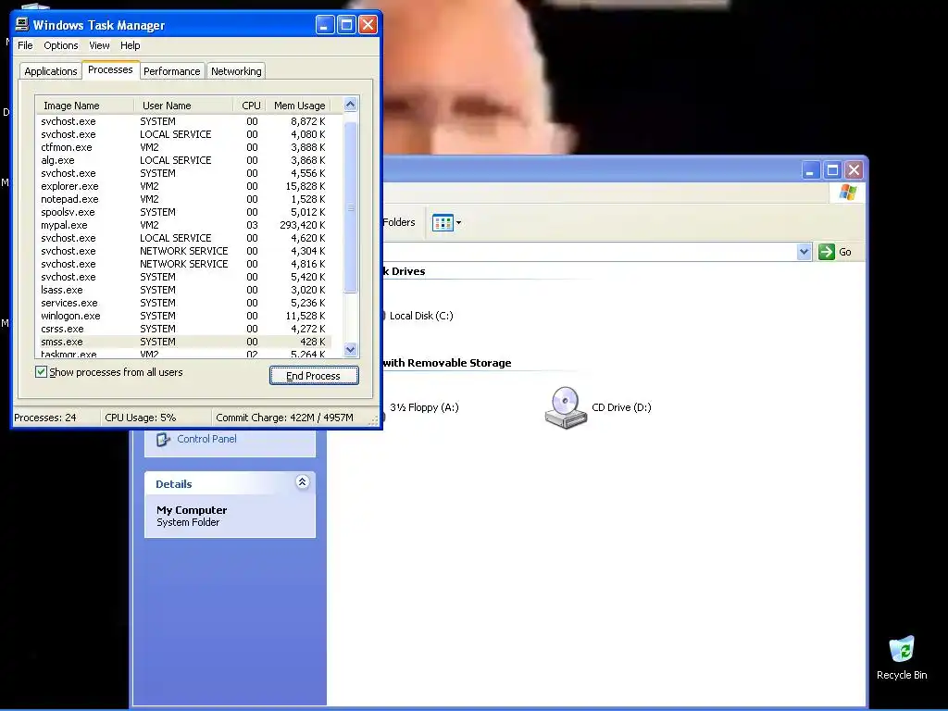Select 3½ Floppy (A:) in My Computer
The height and width of the screenshot is (711, 948).
tap(424, 407)
